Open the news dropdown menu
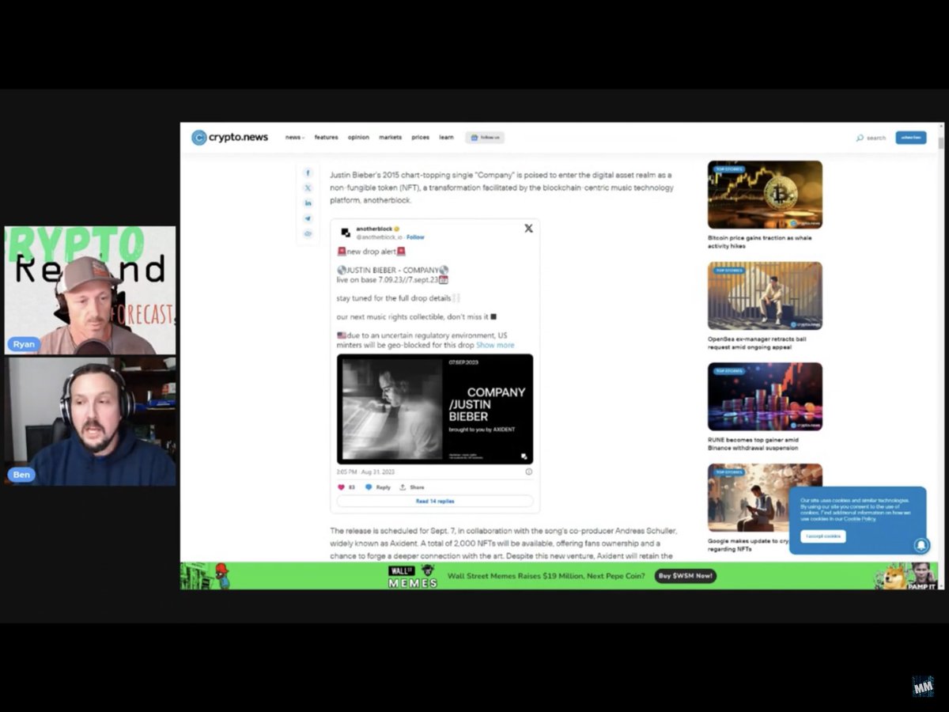 click(x=294, y=138)
